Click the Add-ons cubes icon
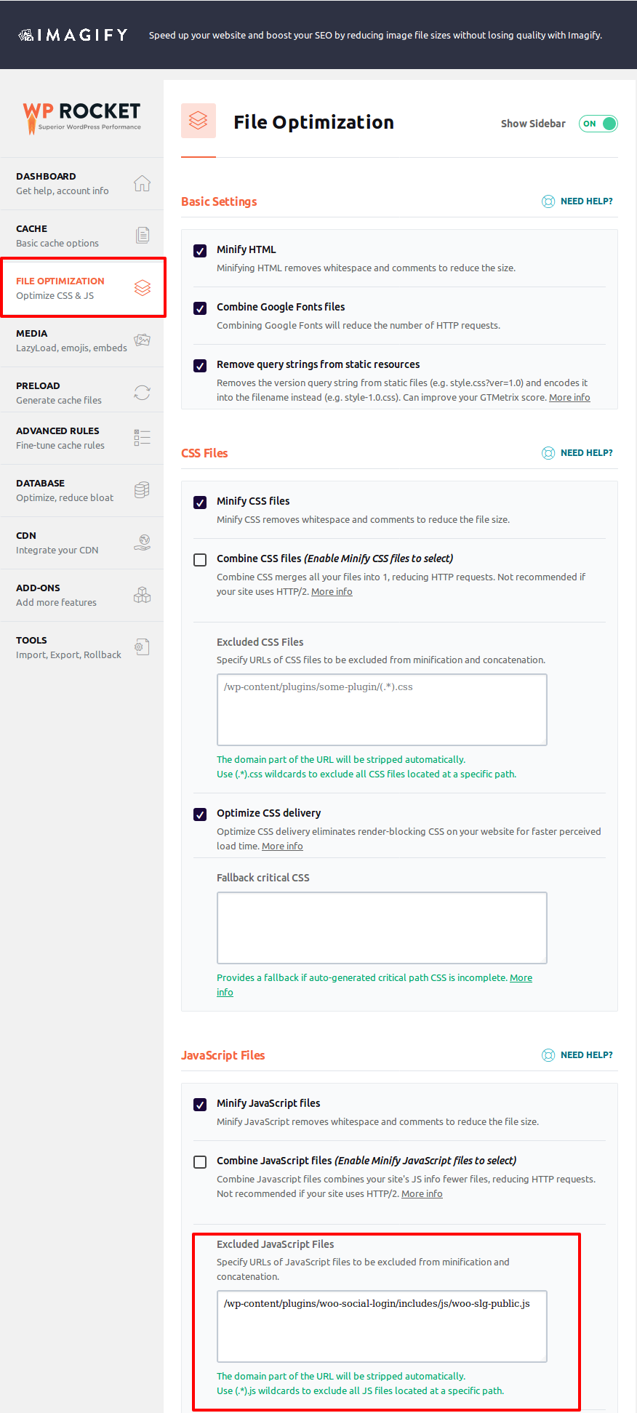Image resolution: width=637 pixels, height=1413 pixels. [x=142, y=595]
